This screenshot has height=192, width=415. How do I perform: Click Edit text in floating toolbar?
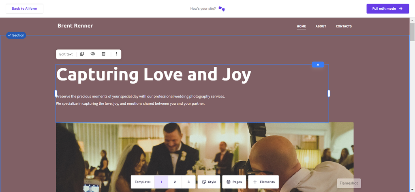tap(66, 54)
